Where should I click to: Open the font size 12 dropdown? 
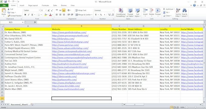click(46, 10)
